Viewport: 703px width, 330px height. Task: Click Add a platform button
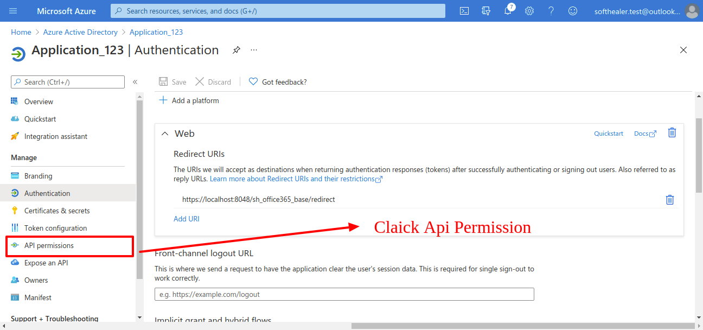[189, 100]
